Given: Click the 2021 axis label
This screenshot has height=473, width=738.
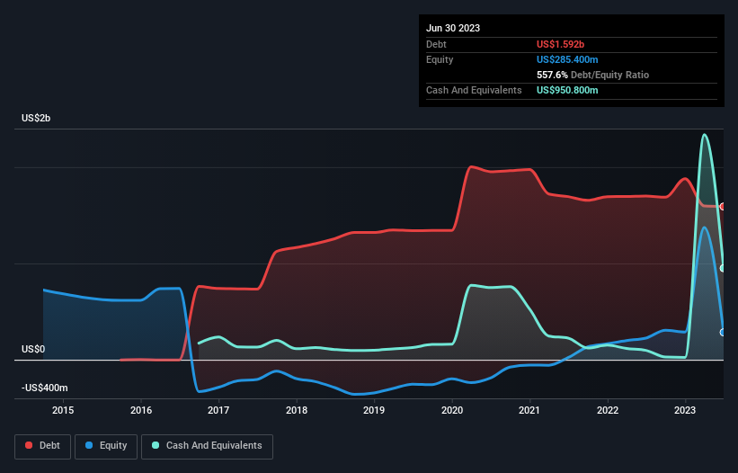Looking at the screenshot, I should [x=529, y=410].
